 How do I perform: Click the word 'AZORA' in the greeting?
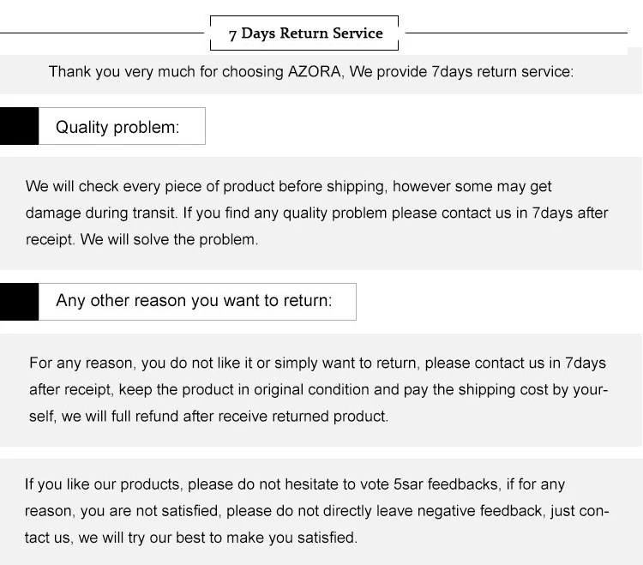315,72
